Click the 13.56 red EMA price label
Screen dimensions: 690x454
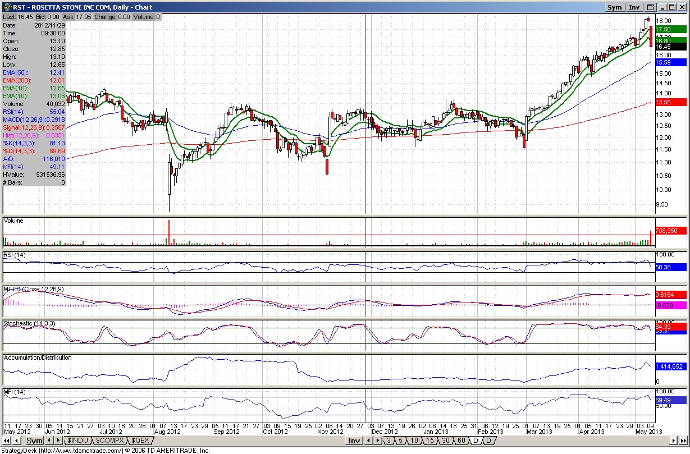(x=671, y=102)
